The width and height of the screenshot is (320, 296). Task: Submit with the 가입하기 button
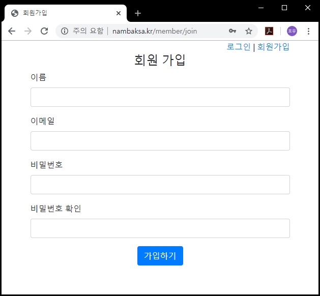click(160, 256)
